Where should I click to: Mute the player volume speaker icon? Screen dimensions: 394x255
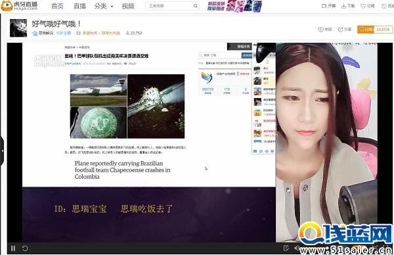[296, 248]
